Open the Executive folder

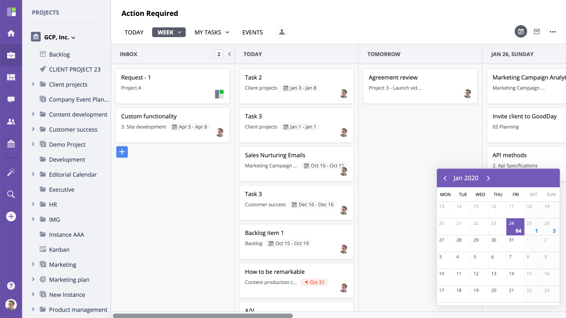(x=62, y=189)
